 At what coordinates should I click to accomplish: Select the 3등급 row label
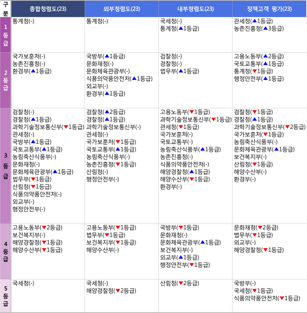point(5,166)
